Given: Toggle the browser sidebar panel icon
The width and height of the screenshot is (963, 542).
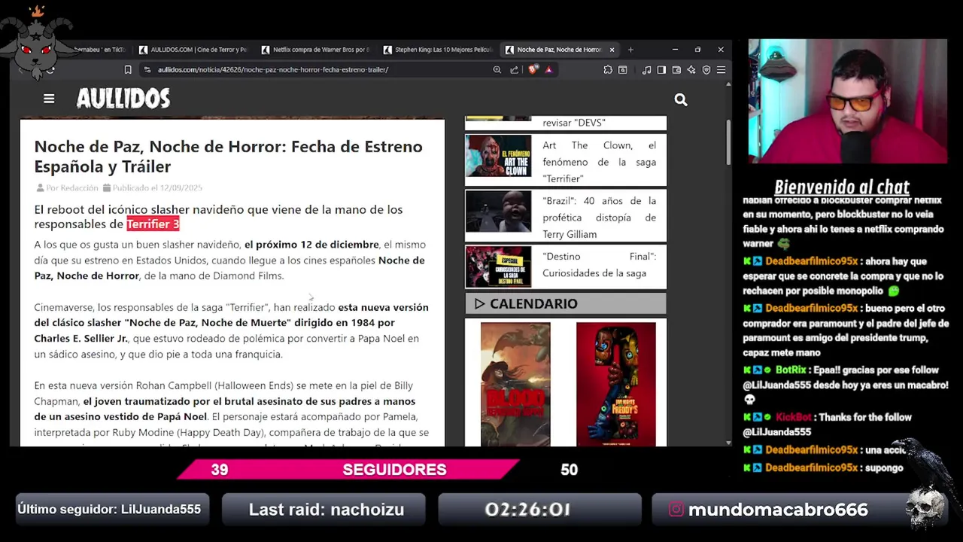Looking at the screenshot, I should [x=661, y=70].
